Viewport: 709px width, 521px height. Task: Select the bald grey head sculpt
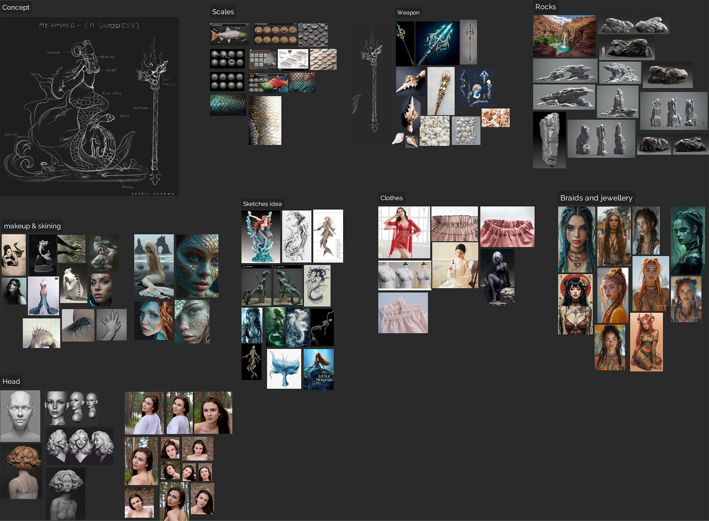[x=20, y=416]
